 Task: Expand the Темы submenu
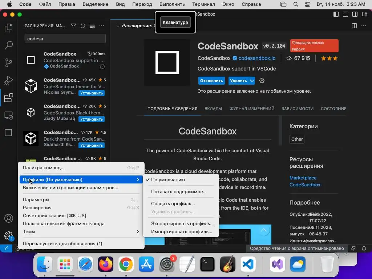(81, 231)
